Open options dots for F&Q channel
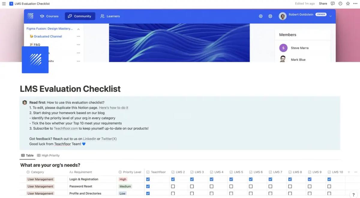The width and height of the screenshot is (360, 198). 78,45
